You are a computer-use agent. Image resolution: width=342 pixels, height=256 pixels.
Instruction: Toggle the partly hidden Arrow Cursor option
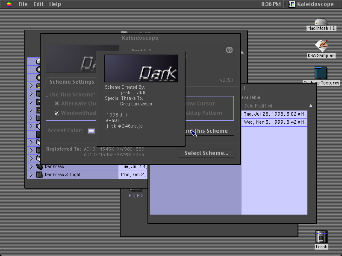coord(200,104)
